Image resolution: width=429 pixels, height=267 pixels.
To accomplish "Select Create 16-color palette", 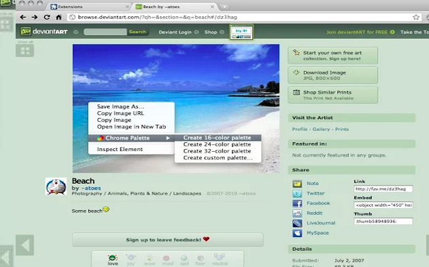I will pyautogui.click(x=218, y=138).
